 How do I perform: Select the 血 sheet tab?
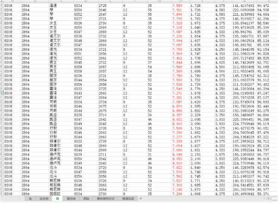click(30, 198)
